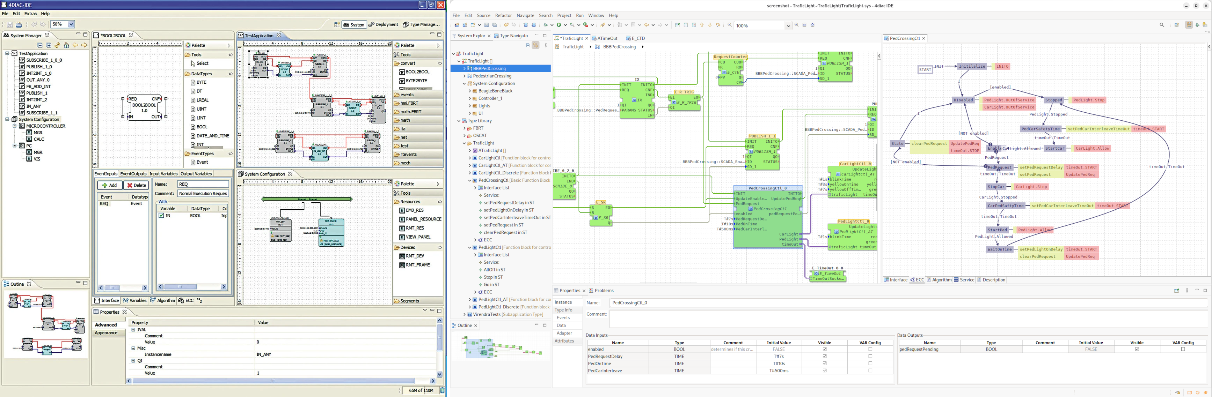The width and height of the screenshot is (1212, 397).
Task: Click the save icon in the old 4DIAC-IDE toolbar
Action: pos(9,24)
